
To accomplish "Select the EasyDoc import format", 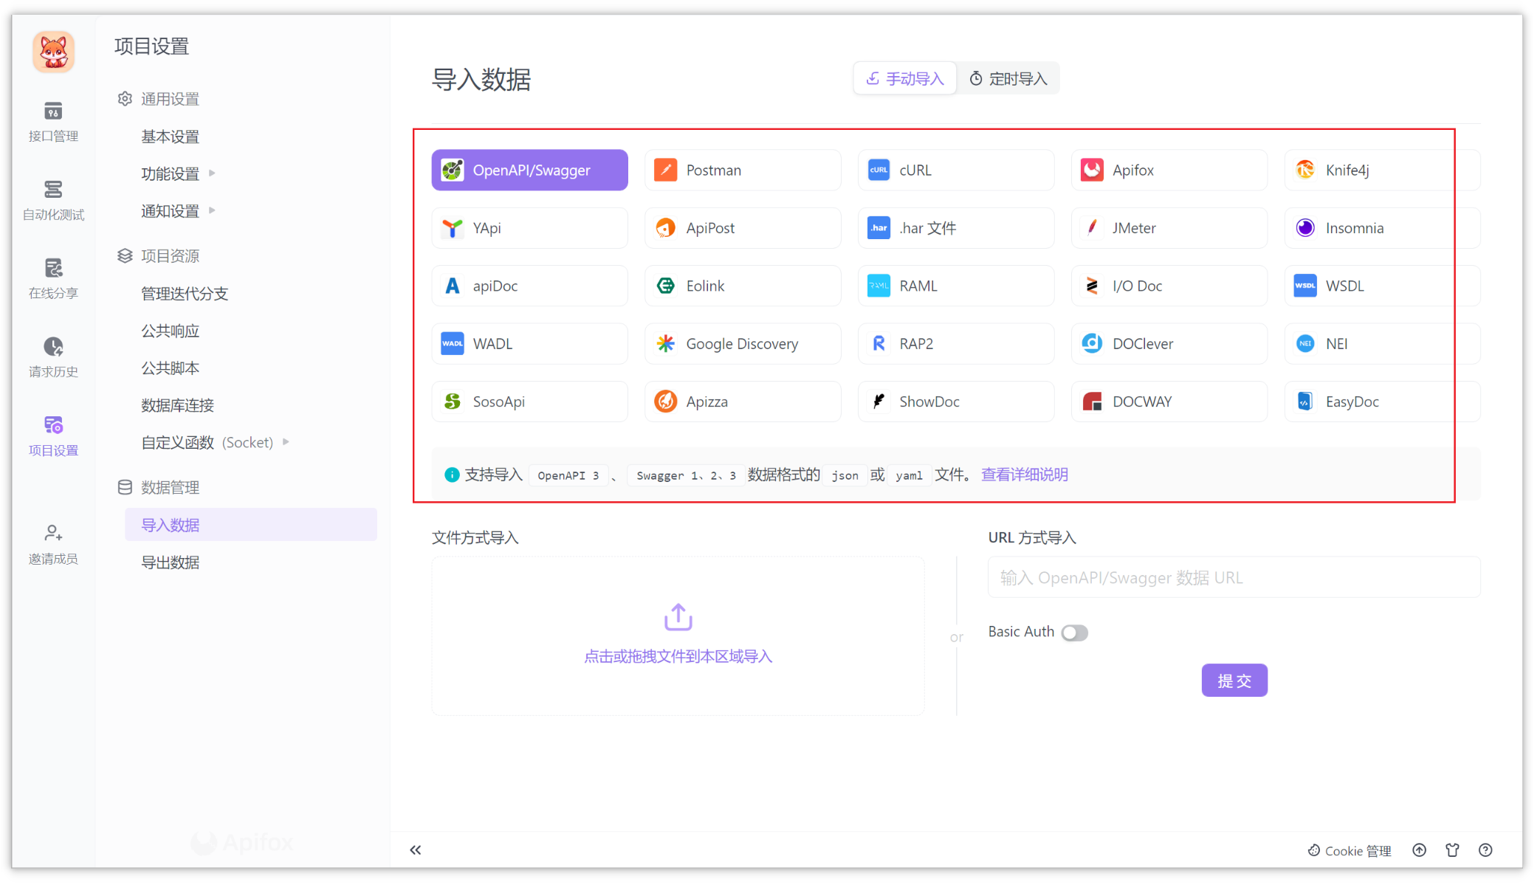I will [x=1382, y=402].
